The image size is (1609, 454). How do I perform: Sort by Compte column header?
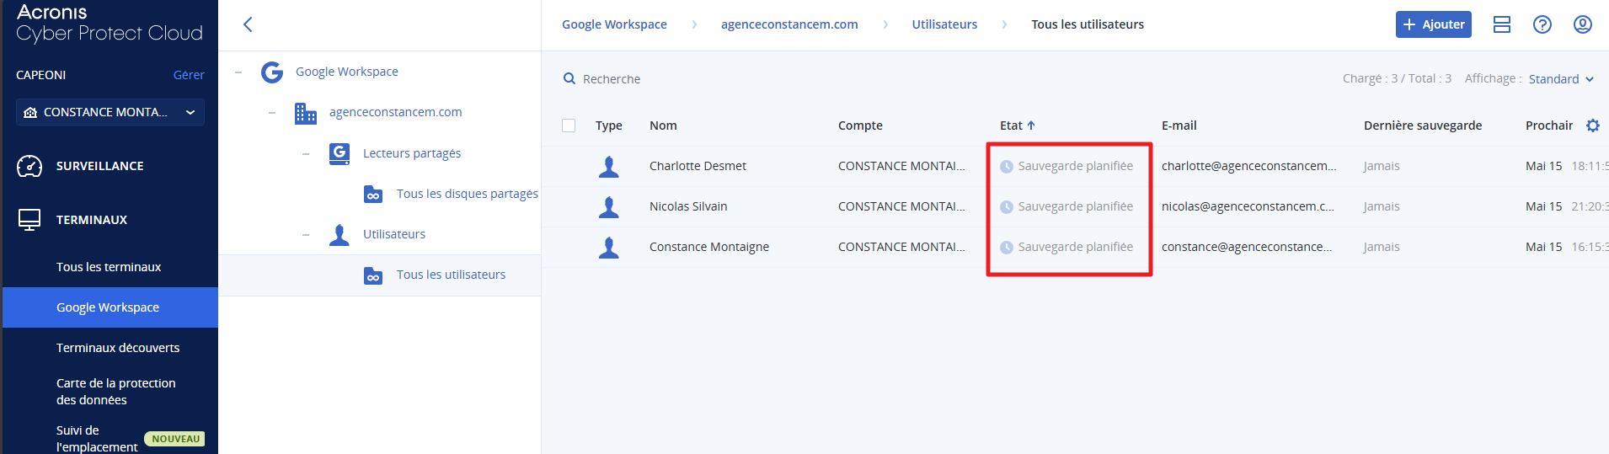[860, 126]
